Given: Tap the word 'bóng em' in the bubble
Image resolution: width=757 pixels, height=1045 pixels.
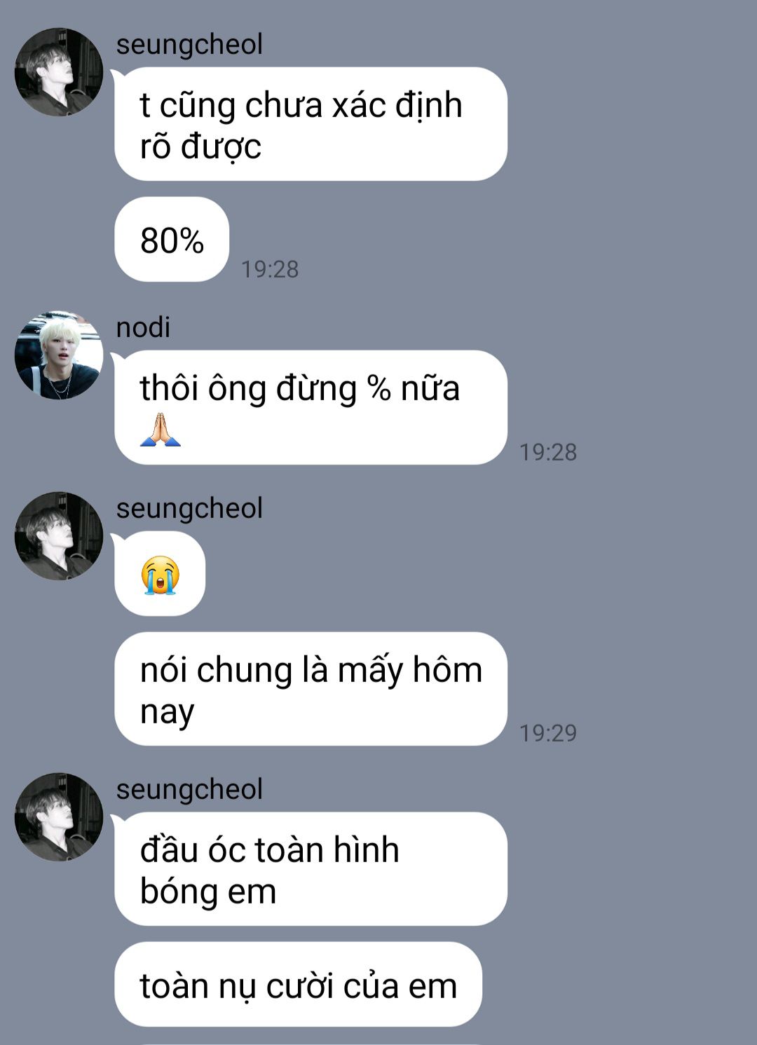Looking at the screenshot, I should tap(208, 892).
